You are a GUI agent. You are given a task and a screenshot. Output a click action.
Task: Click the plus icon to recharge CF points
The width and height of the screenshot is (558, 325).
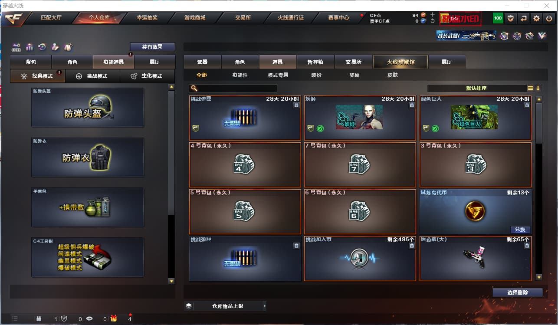point(433,15)
